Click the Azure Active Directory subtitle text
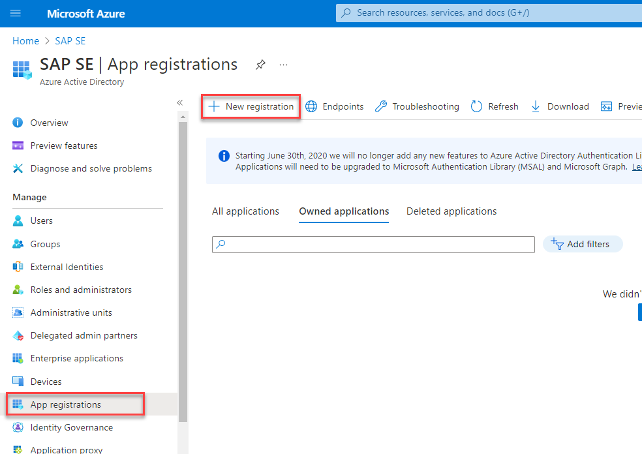Screen dimensions: 642x454 tap(82, 82)
